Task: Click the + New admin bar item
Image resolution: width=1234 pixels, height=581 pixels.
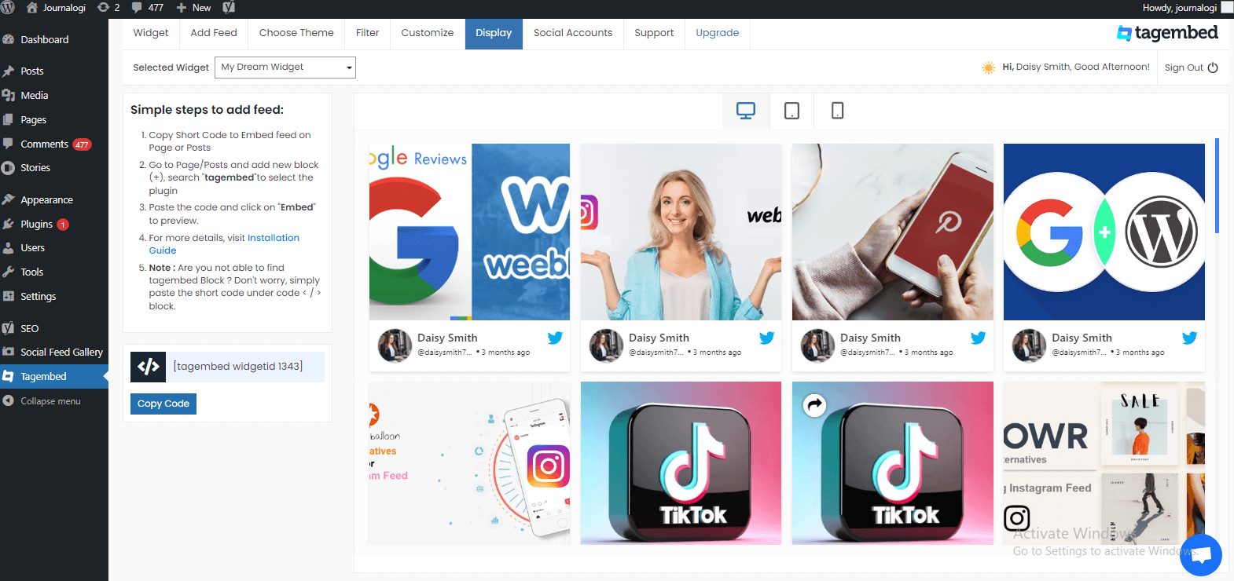Action: pyautogui.click(x=193, y=8)
